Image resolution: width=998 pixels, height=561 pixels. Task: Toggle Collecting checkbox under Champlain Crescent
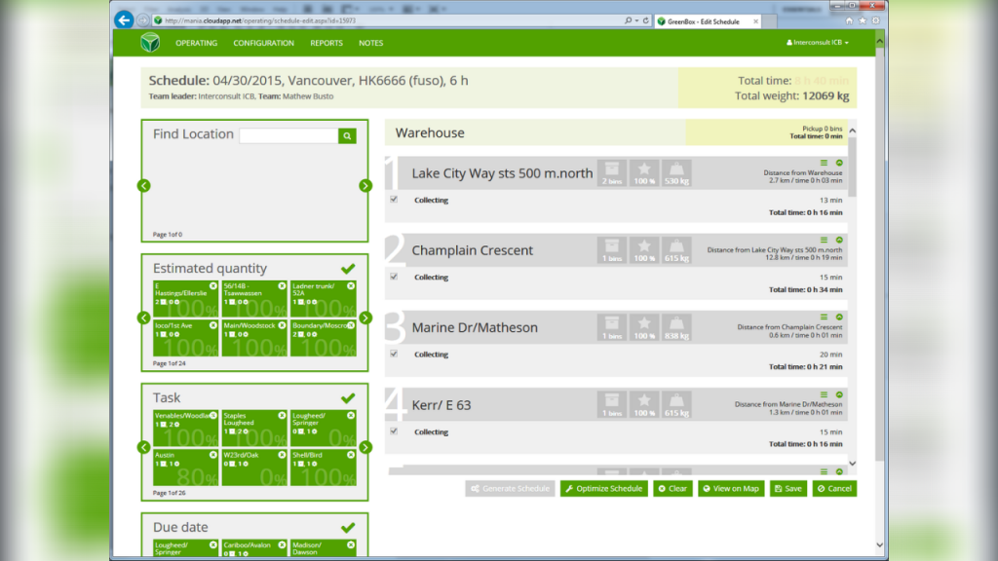[x=394, y=276]
